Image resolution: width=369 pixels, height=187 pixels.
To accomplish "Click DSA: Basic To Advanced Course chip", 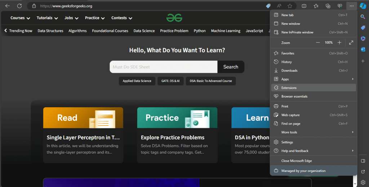I will coord(210,81).
